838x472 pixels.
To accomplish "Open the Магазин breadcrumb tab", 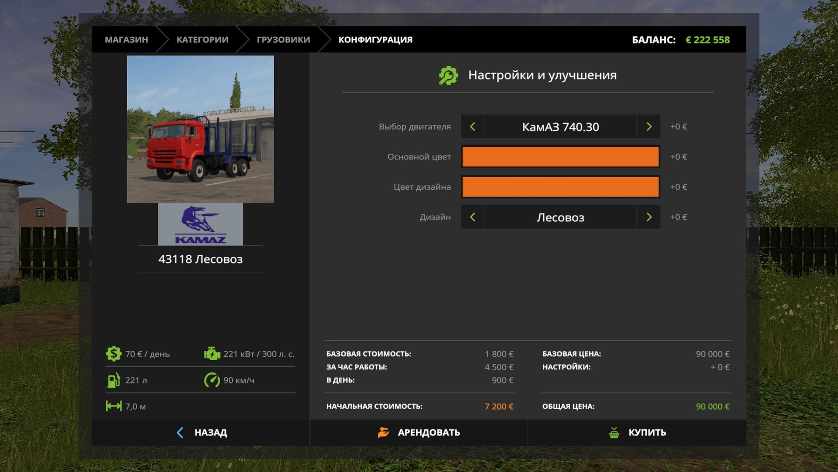I will 126,40.
